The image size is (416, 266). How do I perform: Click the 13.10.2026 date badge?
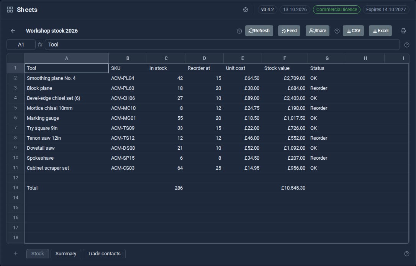click(295, 10)
